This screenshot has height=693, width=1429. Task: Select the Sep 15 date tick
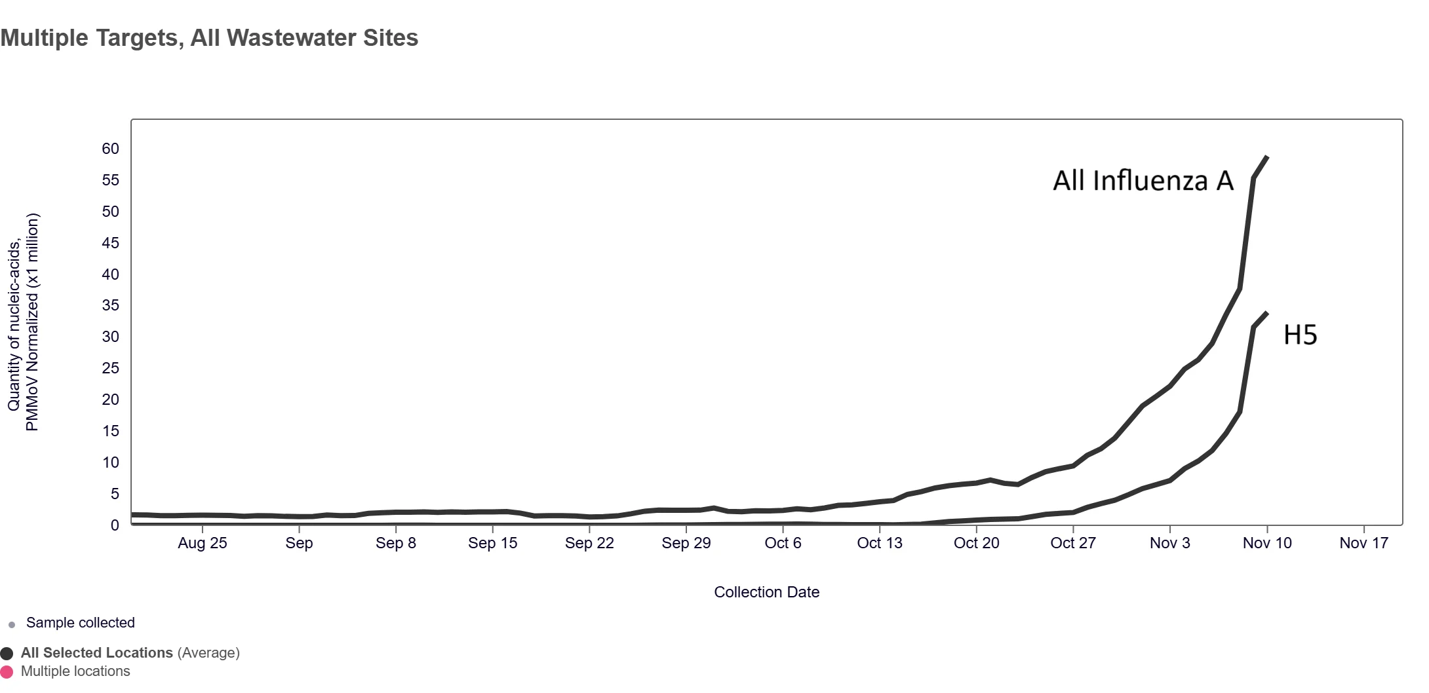[x=493, y=543]
